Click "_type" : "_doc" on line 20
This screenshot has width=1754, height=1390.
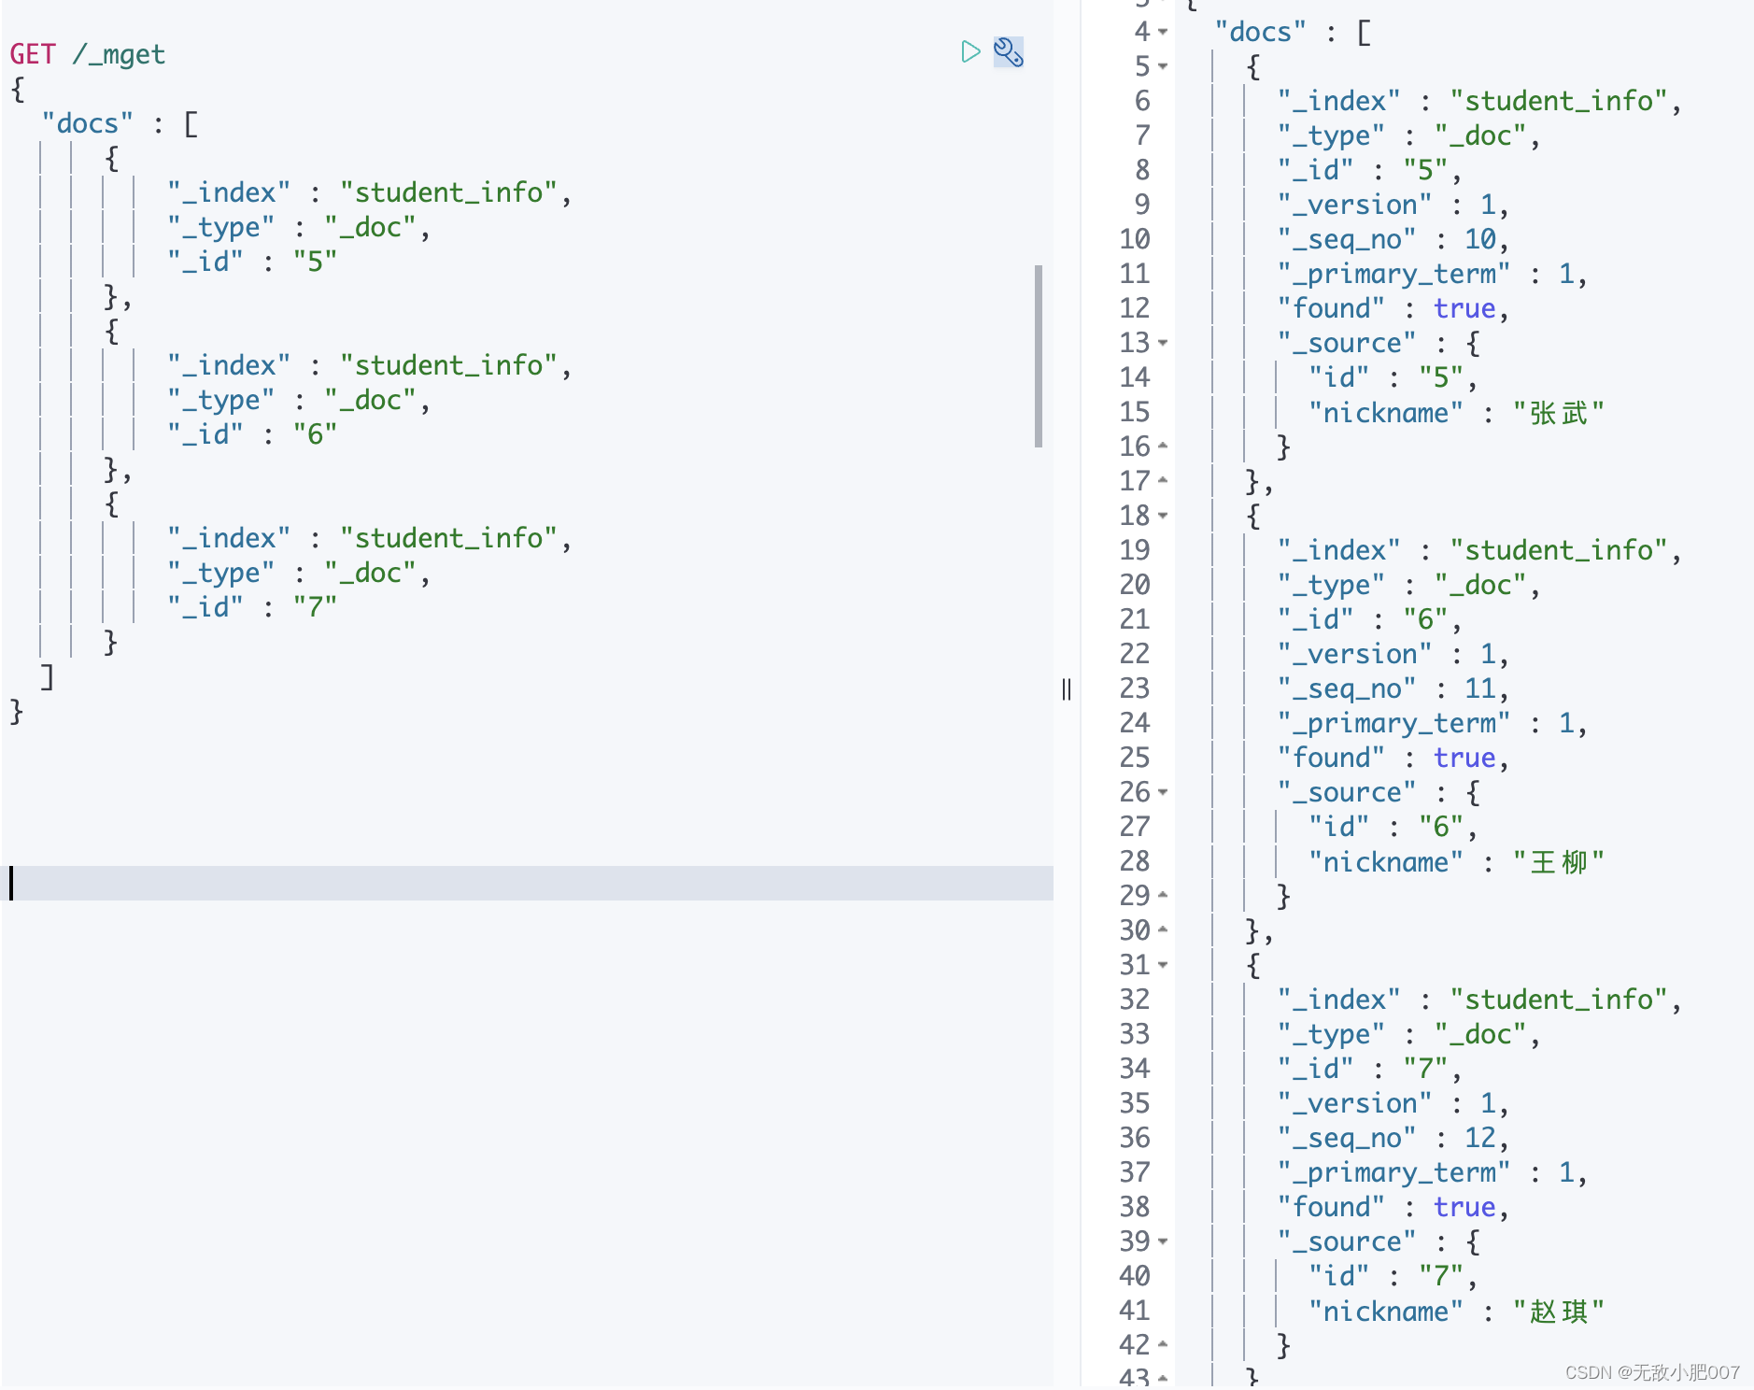click(x=1409, y=585)
